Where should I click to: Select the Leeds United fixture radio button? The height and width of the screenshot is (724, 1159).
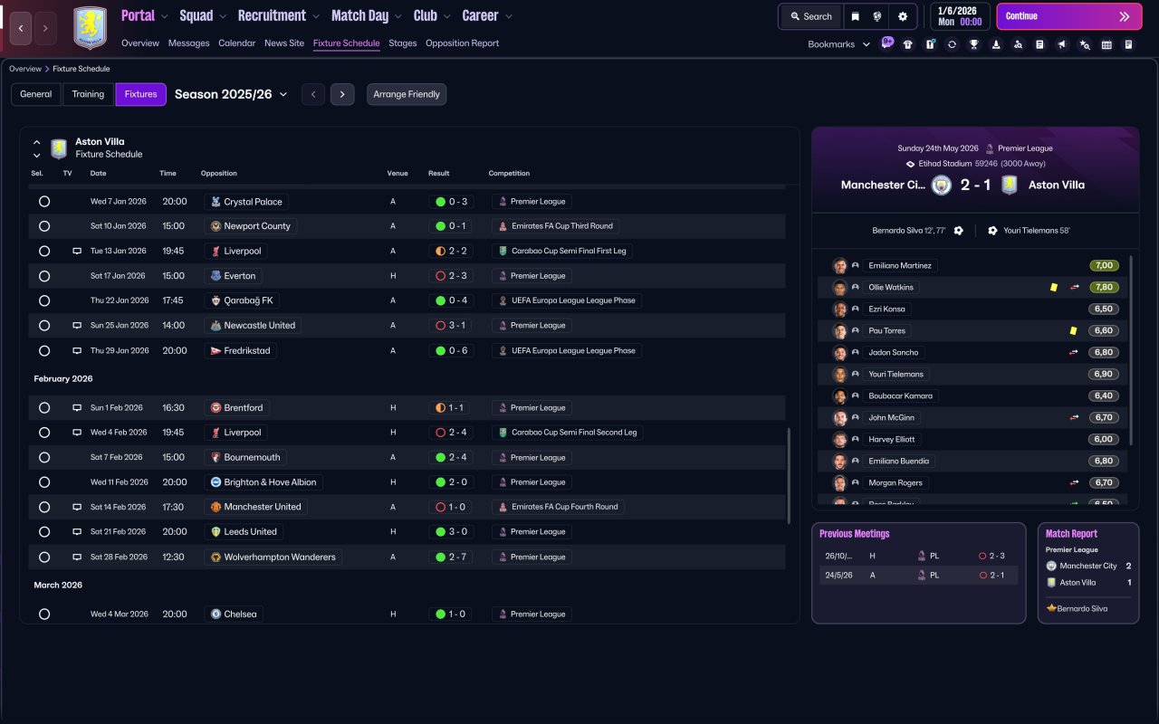click(x=44, y=532)
